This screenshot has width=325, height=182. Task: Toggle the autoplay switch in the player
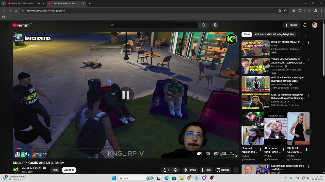tap(200, 154)
